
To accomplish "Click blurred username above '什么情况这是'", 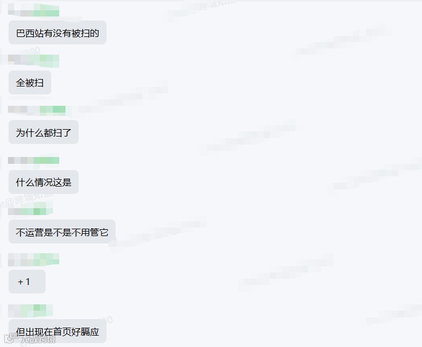I will tap(34, 160).
